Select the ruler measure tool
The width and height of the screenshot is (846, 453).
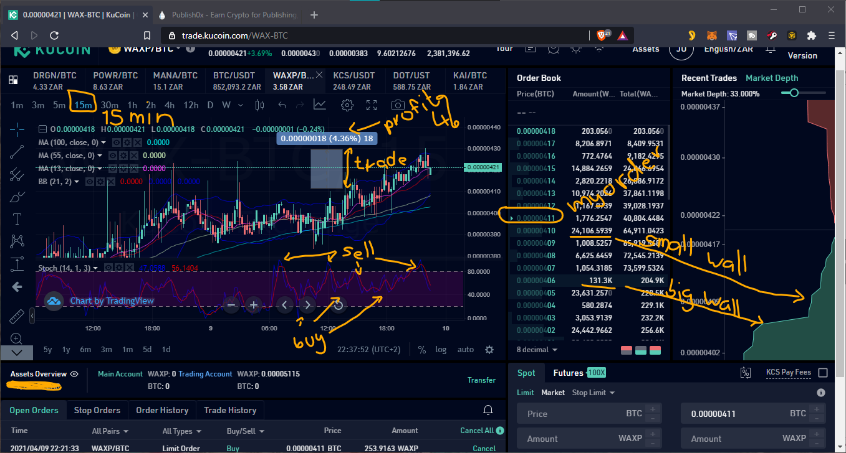[17, 316]
